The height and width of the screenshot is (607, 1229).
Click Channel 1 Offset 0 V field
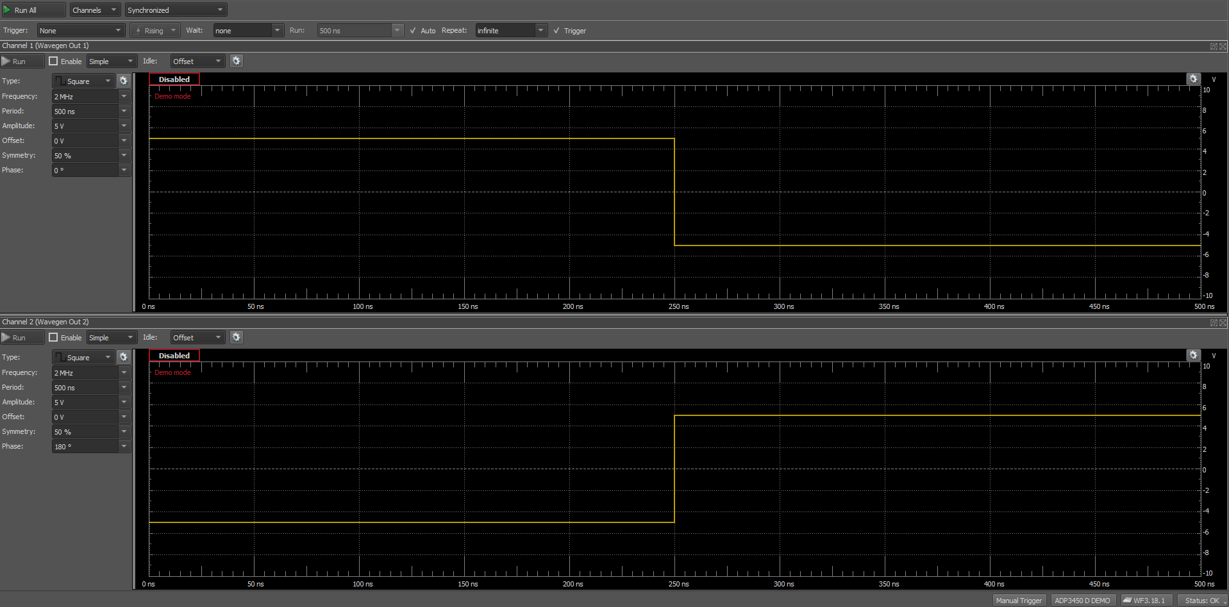coord(85,140)
